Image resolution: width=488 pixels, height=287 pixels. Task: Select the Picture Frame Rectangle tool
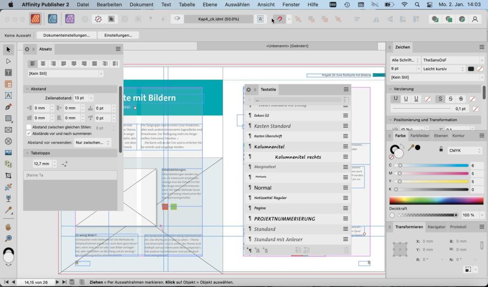coord(8,129)
